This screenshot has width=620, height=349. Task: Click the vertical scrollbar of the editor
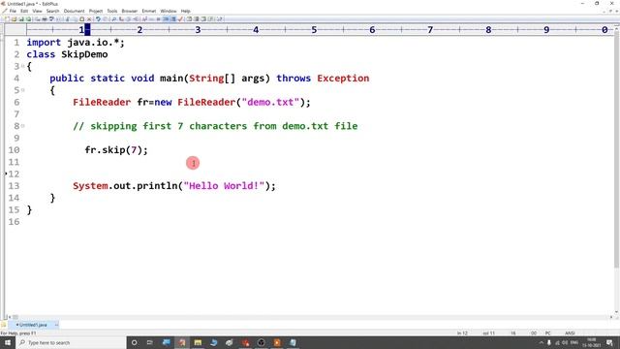(617, 150)
